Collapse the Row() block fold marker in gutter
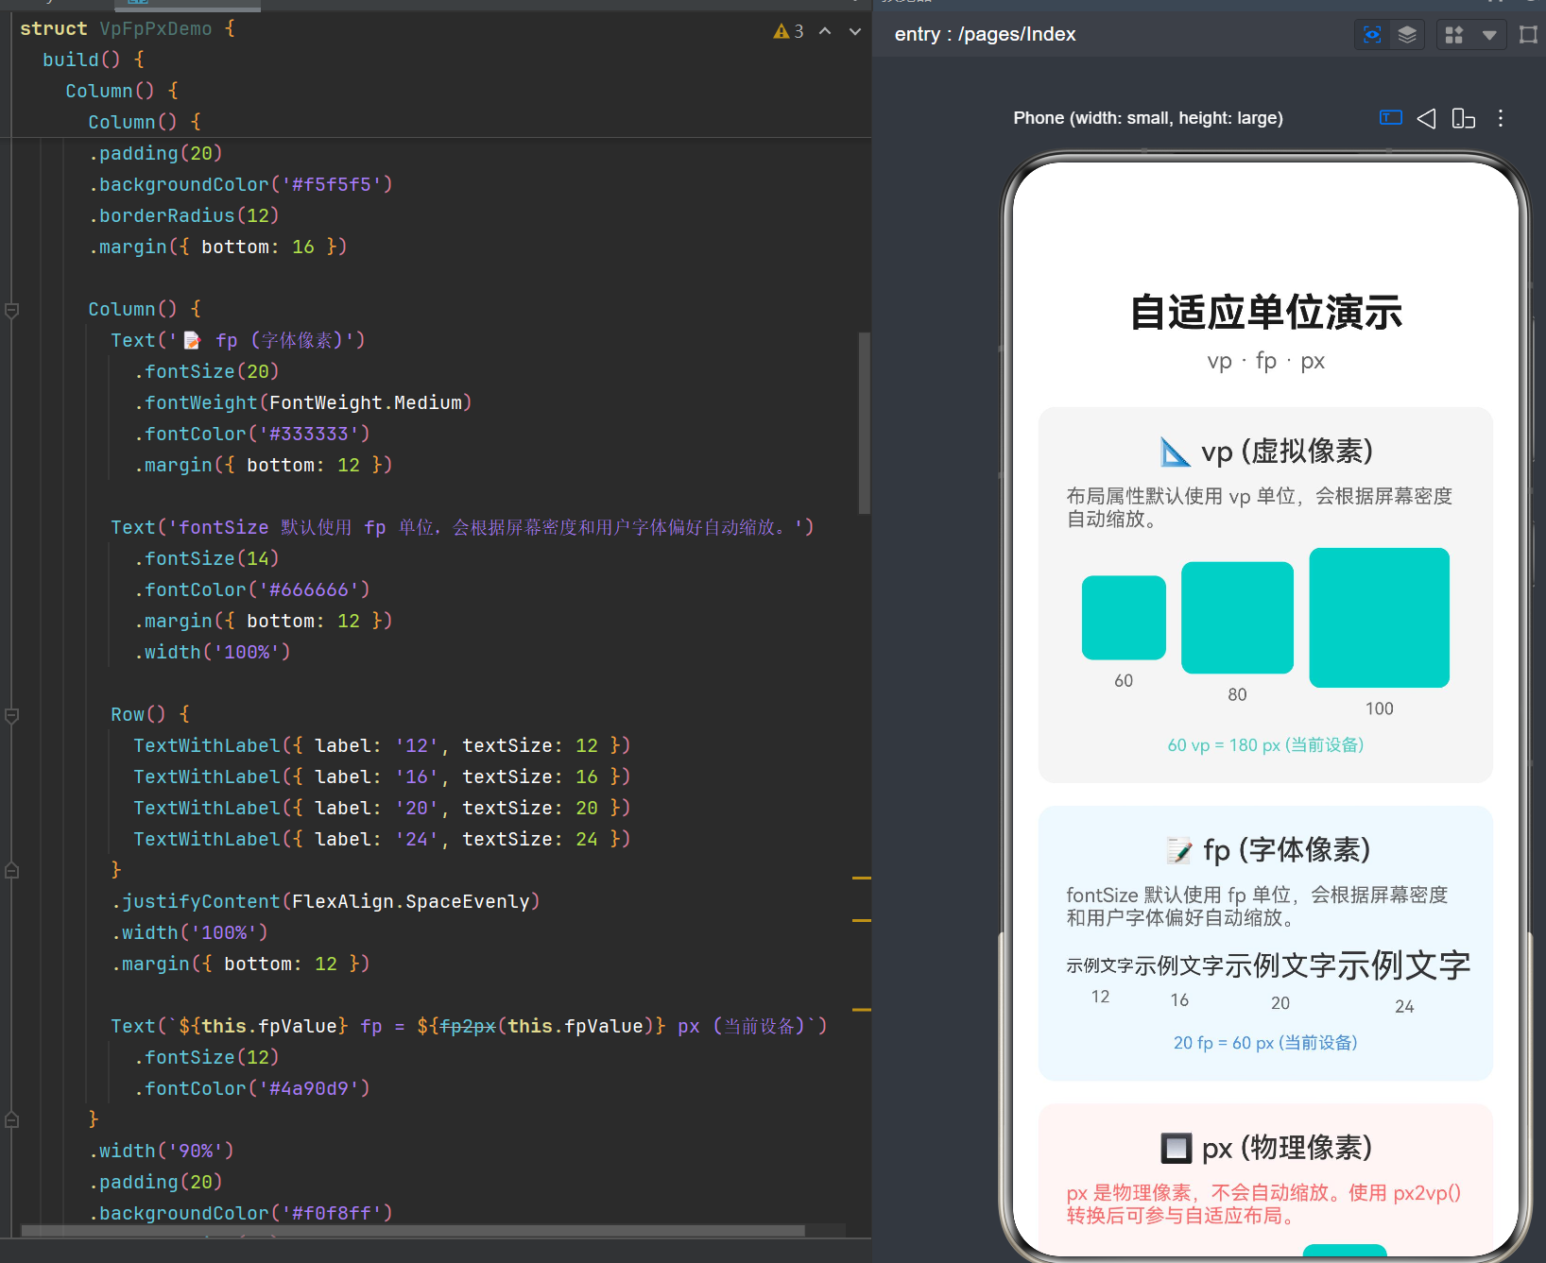 coord(12,715)
